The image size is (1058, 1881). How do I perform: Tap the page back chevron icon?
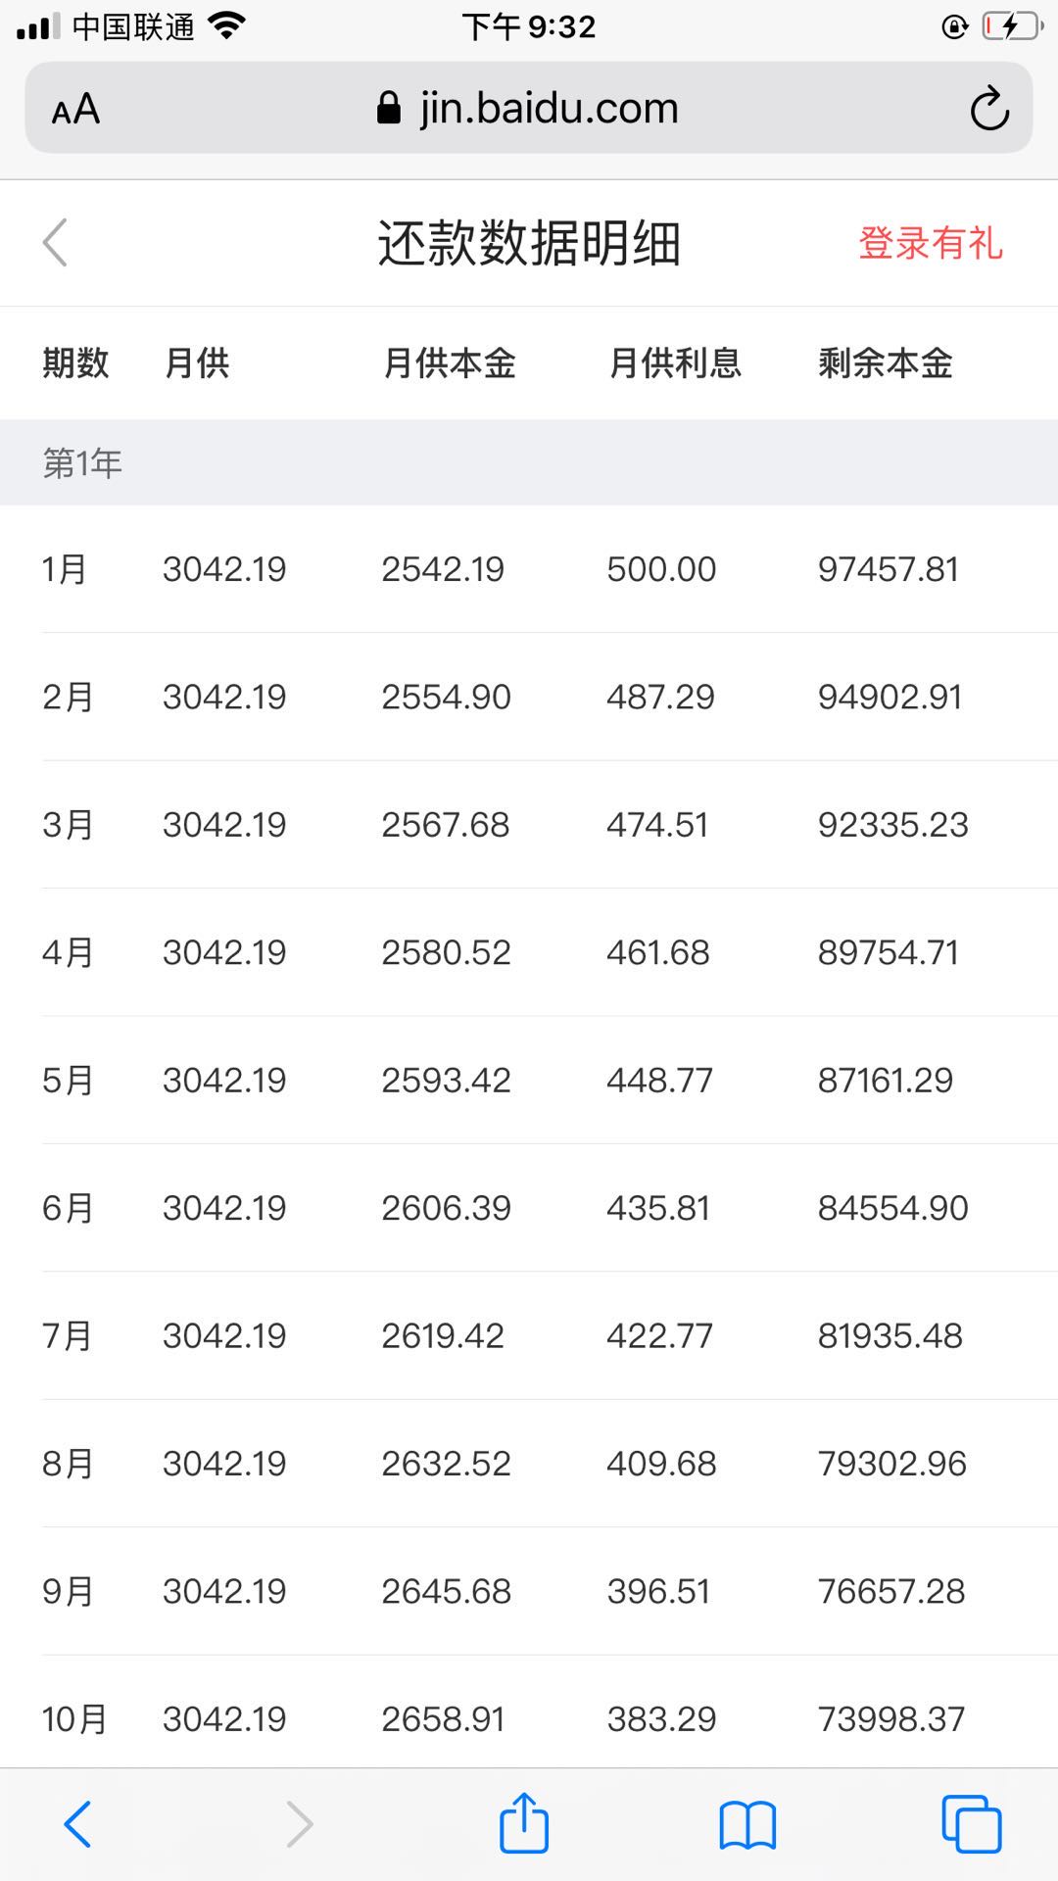click(x=55, y=242)
